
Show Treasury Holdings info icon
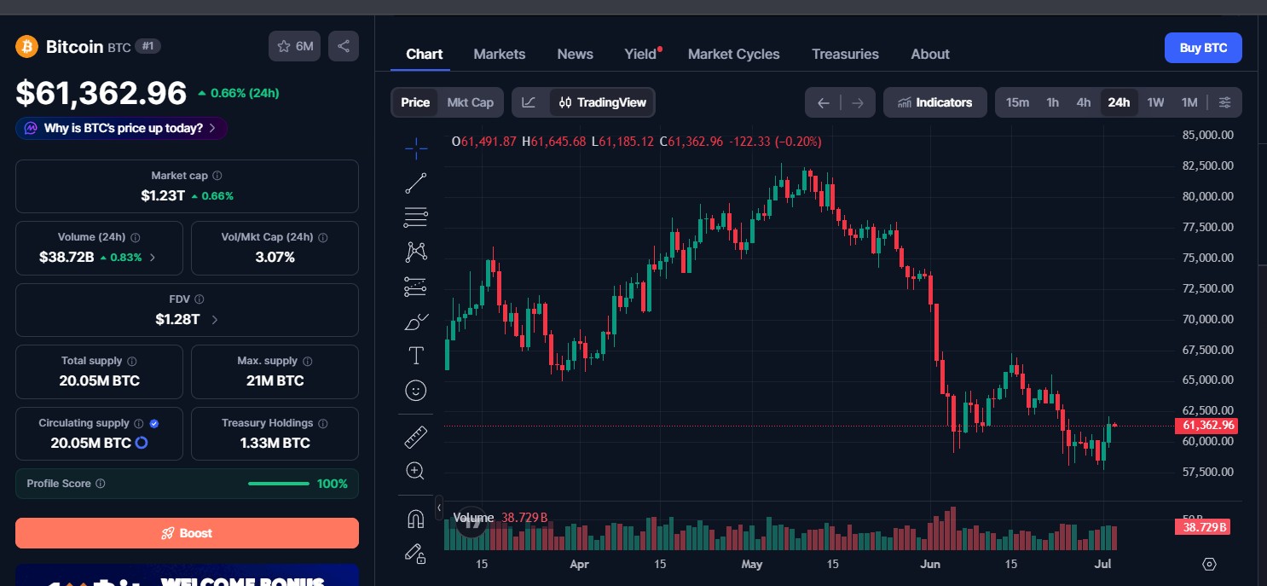click(322, 423)
